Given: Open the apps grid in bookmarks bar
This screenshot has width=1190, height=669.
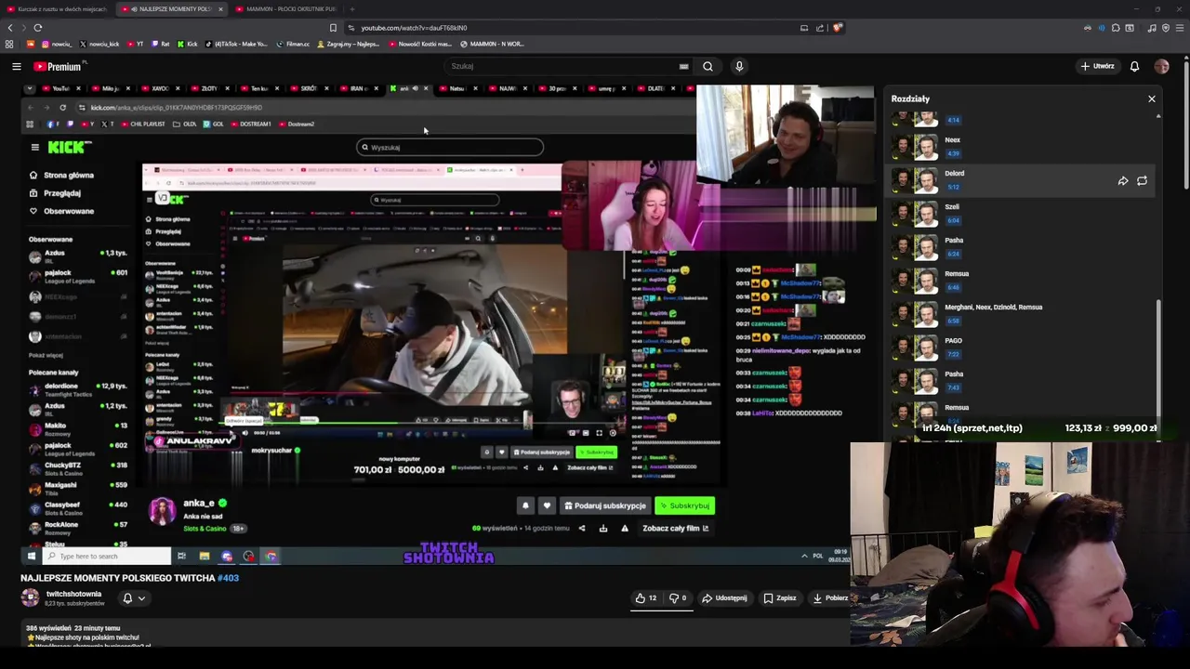Looking at the screenshot, I should 9,44.
